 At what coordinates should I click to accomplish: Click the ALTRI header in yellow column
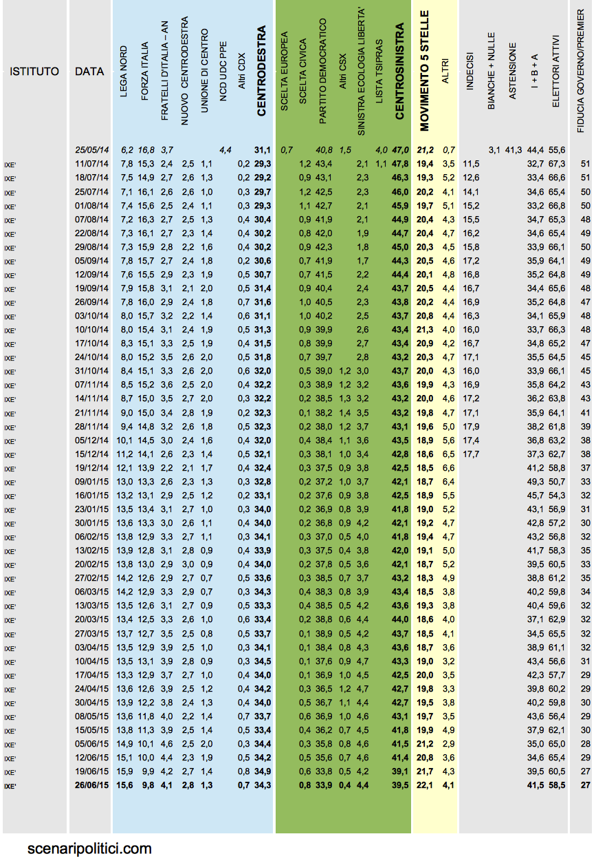[445, 72]
